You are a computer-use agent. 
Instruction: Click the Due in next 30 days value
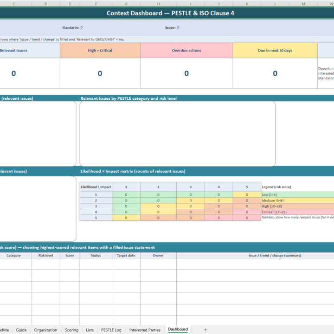coord(275,73)
